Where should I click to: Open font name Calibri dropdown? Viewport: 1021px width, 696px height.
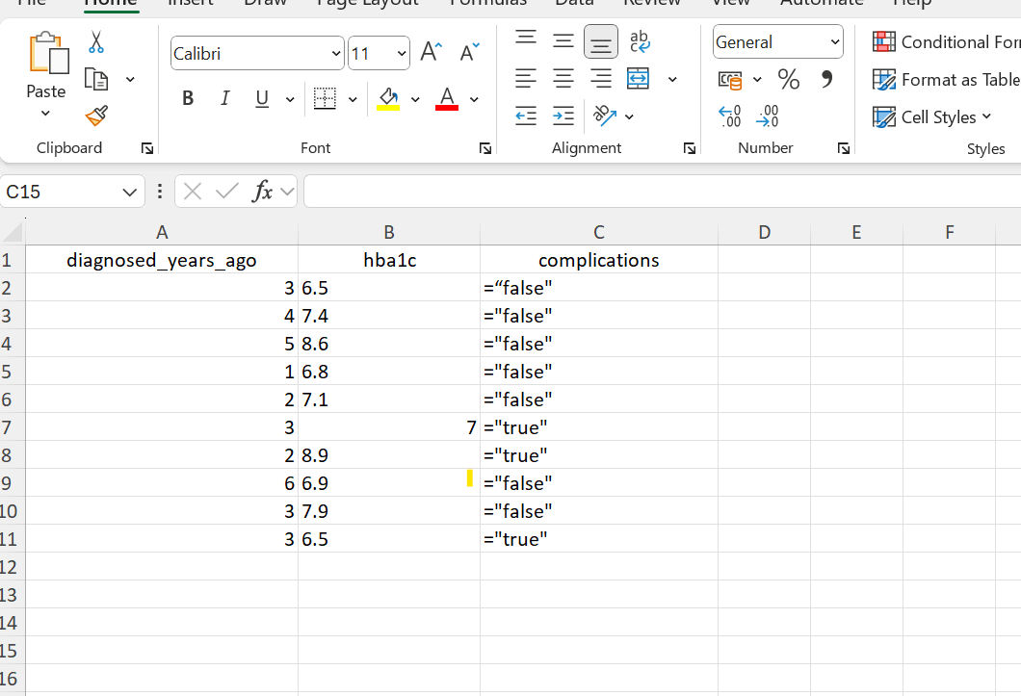tap(336, 53)
